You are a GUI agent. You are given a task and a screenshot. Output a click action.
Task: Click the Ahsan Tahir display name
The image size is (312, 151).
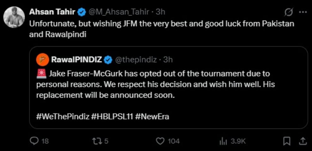point(52,12)
